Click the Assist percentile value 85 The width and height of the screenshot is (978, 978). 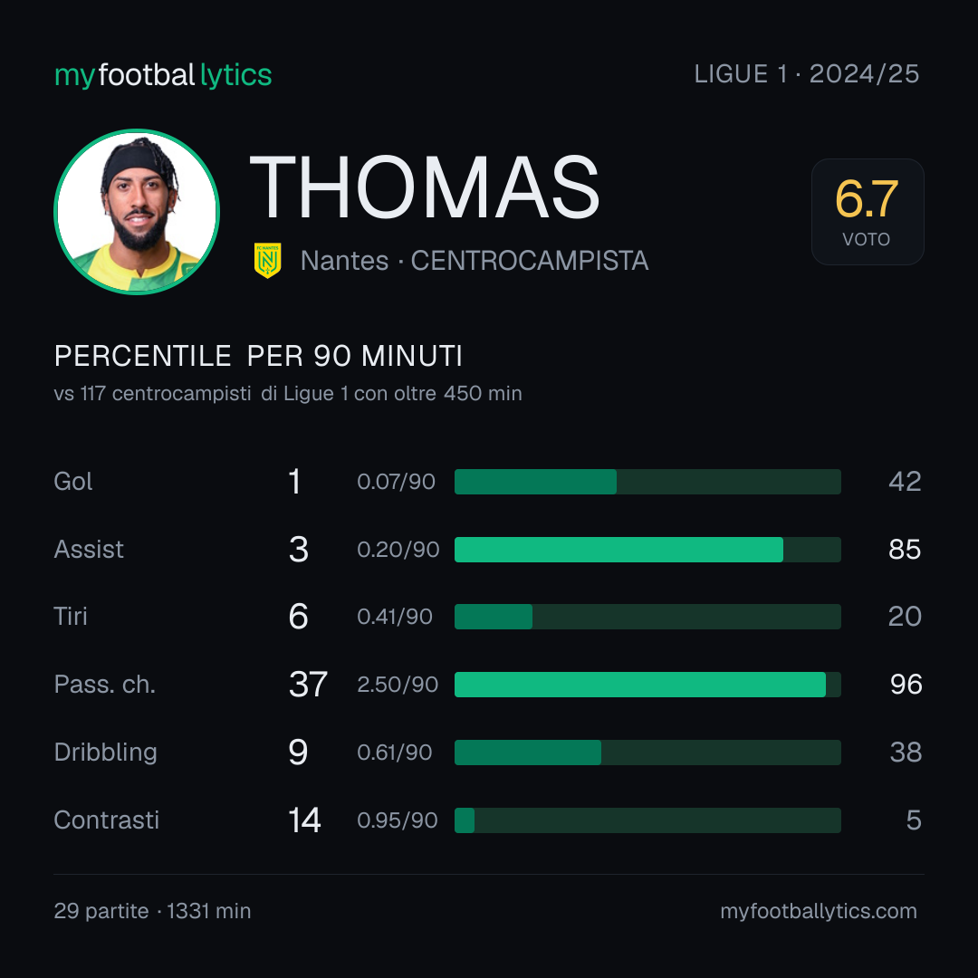click(905, 550)
